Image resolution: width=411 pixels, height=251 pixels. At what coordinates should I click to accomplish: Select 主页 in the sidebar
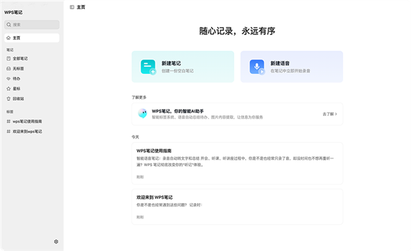click(32, 38)
